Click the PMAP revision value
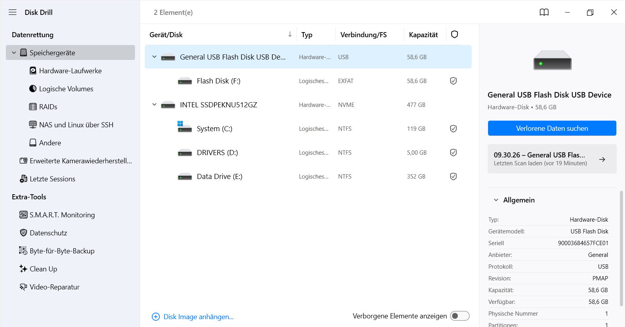The image size is (625, 327). (x=600, y=278)
